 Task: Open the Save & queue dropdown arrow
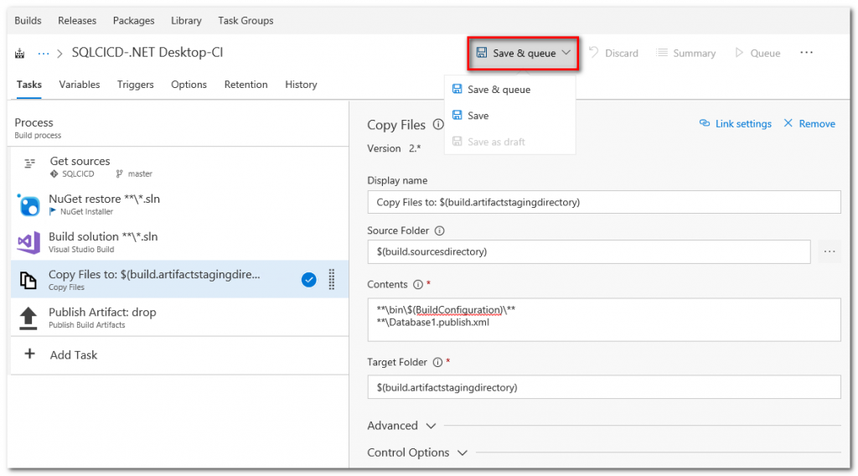pos(566,53)
